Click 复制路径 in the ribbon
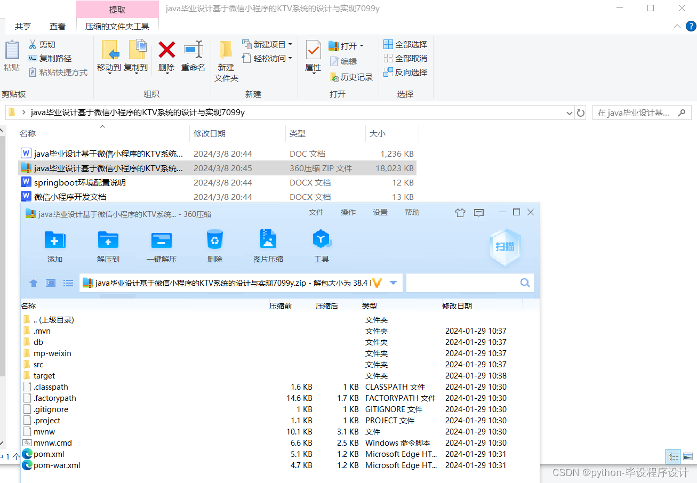This screenshot has width=697, height=483. click(50, 59)
